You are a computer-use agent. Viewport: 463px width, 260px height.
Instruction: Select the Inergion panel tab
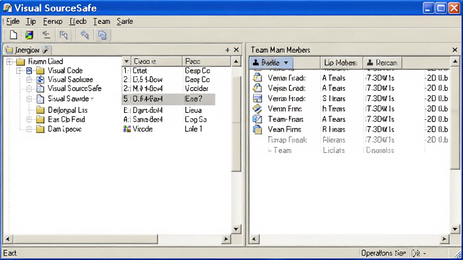click(28, 50)
